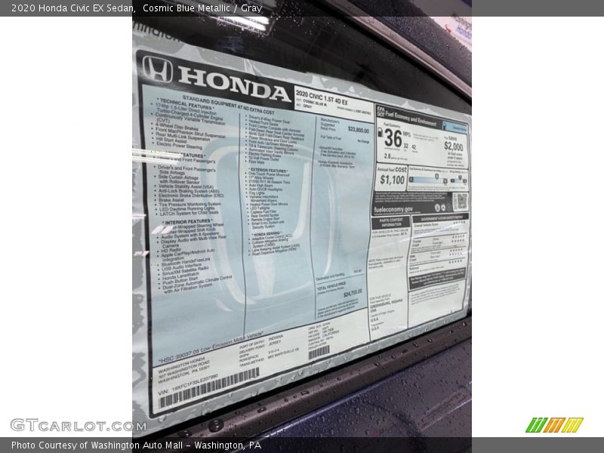Viewport: 604px width, 453px height.
Task: Click the fuel pump icon beside 36 MPG
Action: 381,133
